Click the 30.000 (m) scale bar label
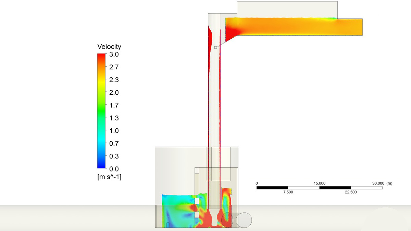The height and width of the screenshot is (231, 411). click(x=382, y=183)
